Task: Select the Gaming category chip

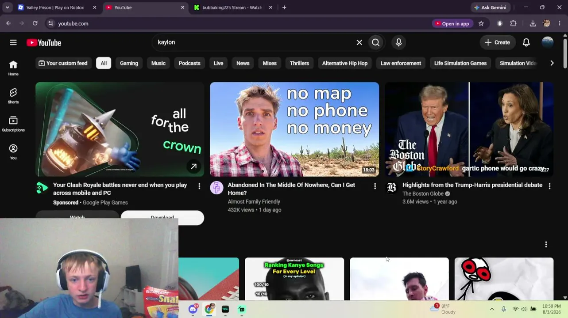Action: click(129, 63)
